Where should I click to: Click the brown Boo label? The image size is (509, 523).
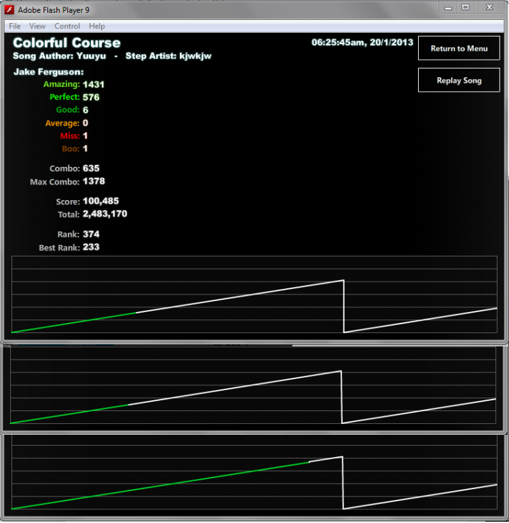pyautogui.click(x=71, y=149)
